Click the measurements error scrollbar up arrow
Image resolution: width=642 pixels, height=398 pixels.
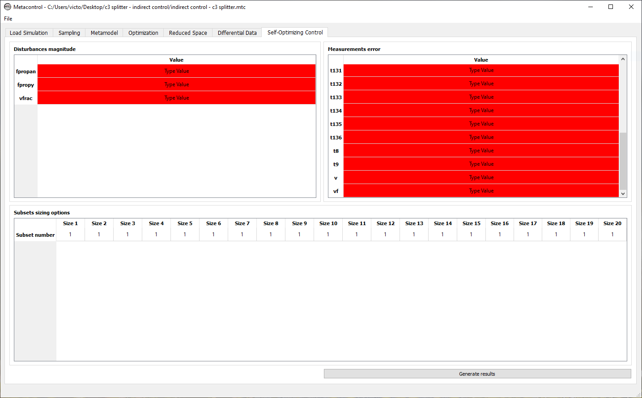[622, 59]
